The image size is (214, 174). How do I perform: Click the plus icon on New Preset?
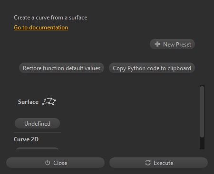tap(157, 44)
